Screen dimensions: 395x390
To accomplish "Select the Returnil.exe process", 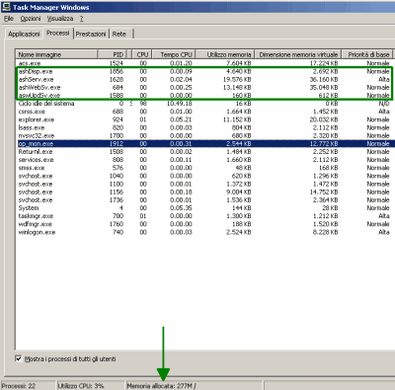I will click(204, 152).
